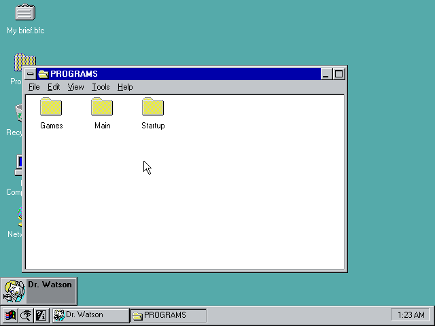Click the eye-and-magnifier find icon in taskbar

26,315
